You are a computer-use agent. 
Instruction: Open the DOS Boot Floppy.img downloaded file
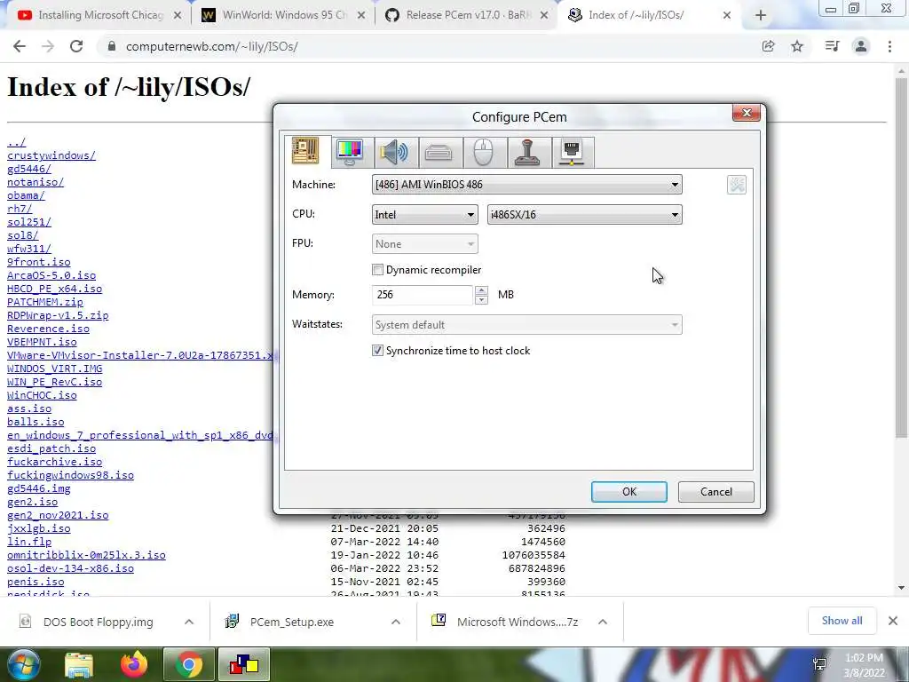point(98,622)
